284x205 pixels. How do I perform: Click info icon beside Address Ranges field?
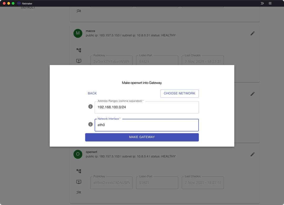(90, 106)
